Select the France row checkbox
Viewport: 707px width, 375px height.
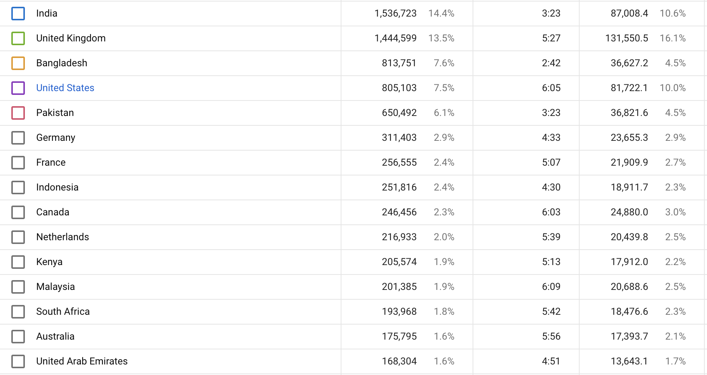click(18, 163)
